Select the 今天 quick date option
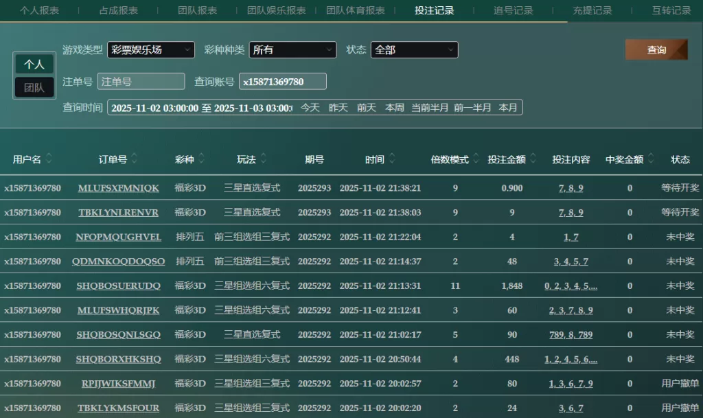 [310, 108]
